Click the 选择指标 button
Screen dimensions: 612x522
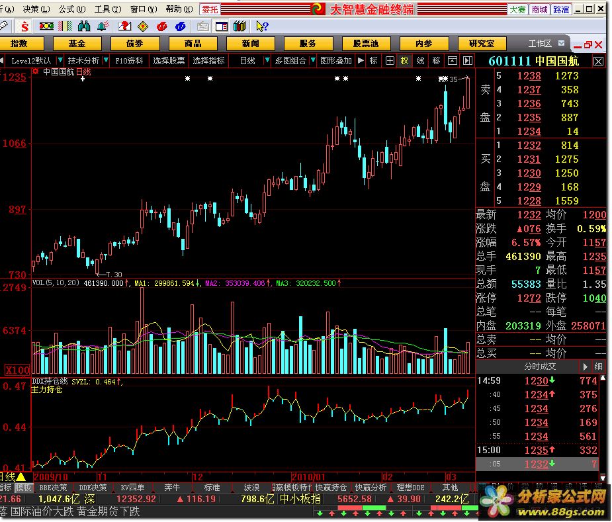pyautogui.click(x=208, y=60)
